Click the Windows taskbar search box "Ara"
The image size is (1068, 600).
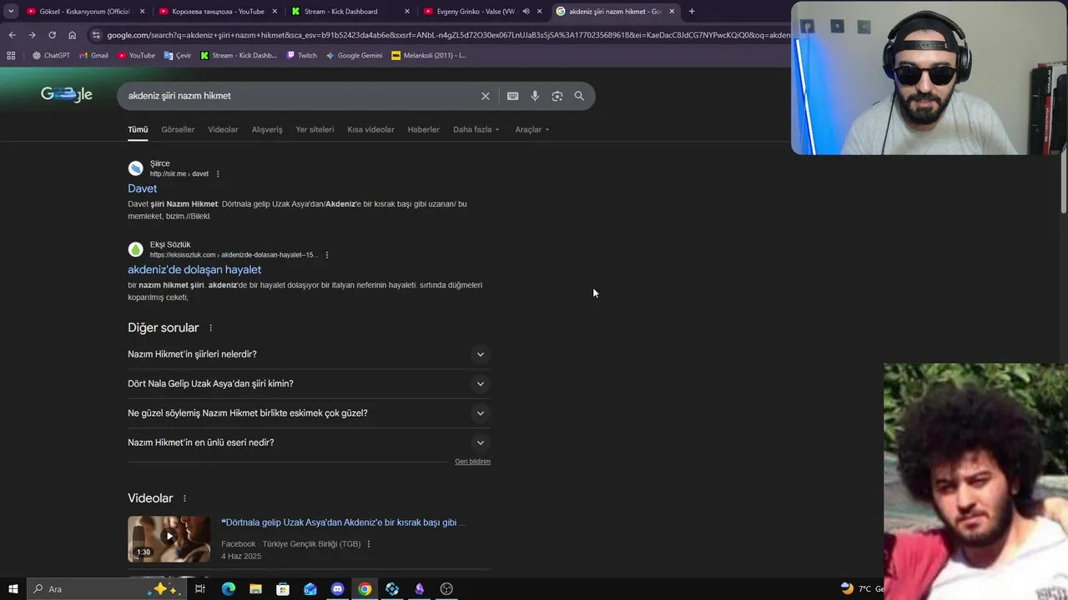(x=106, y=589)
